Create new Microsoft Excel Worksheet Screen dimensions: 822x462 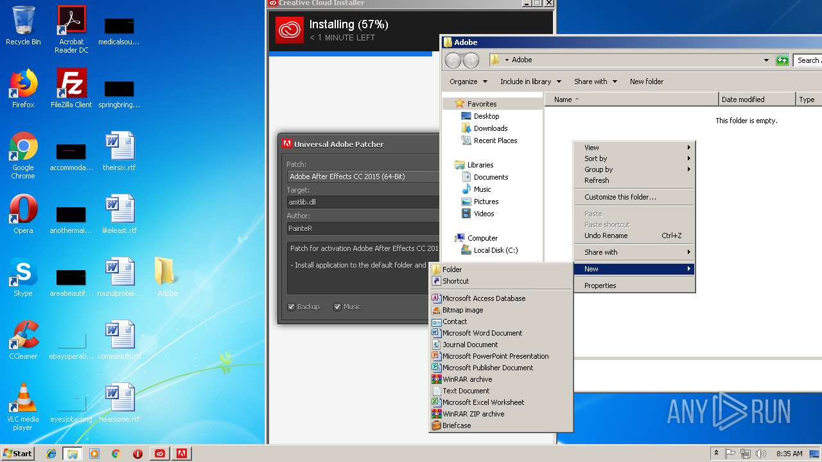pos(501,402)
